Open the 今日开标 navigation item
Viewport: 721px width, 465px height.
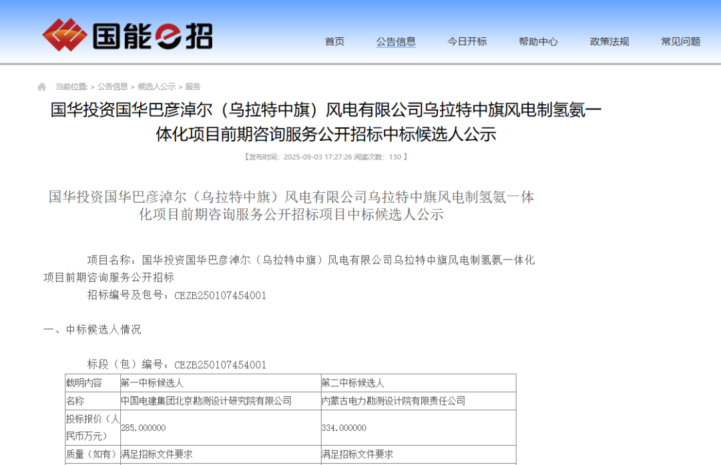(x=467, y=41)
